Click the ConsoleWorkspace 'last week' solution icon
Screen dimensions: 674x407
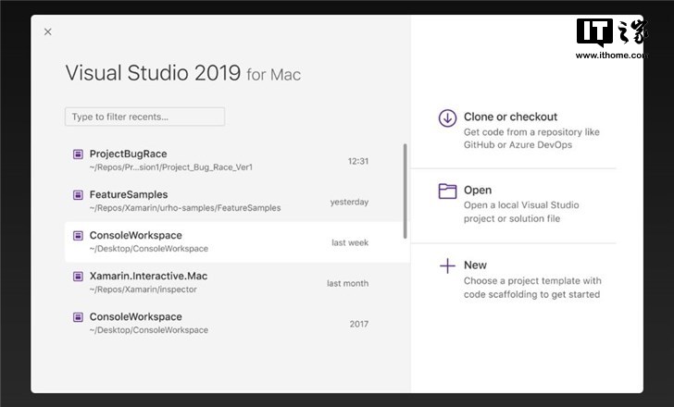78,236
